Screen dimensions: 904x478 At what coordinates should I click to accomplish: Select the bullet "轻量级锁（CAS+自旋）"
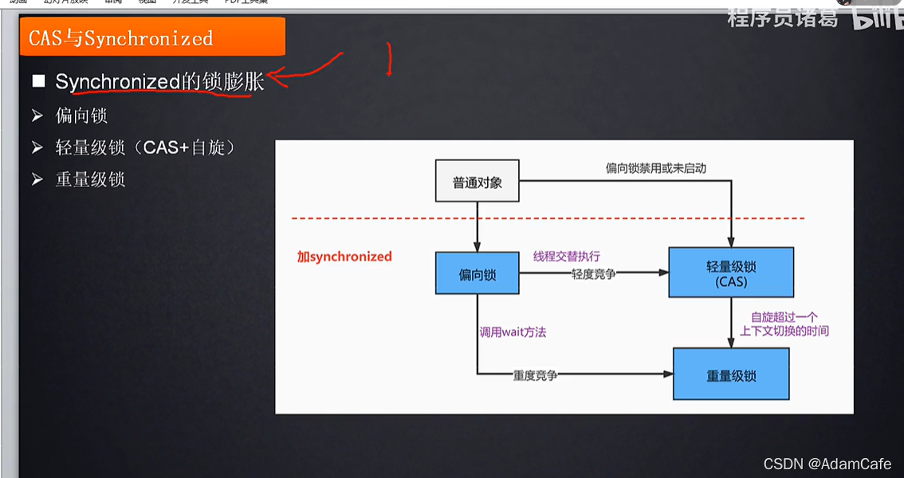(x=146, y=148)
